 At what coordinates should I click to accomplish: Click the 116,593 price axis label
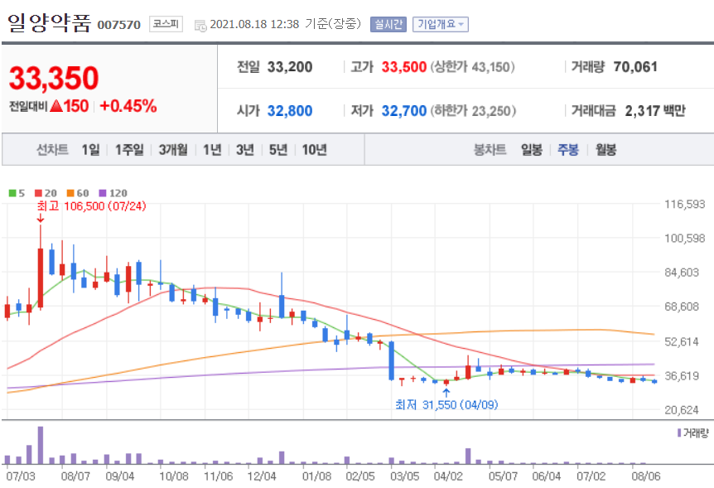684,204
